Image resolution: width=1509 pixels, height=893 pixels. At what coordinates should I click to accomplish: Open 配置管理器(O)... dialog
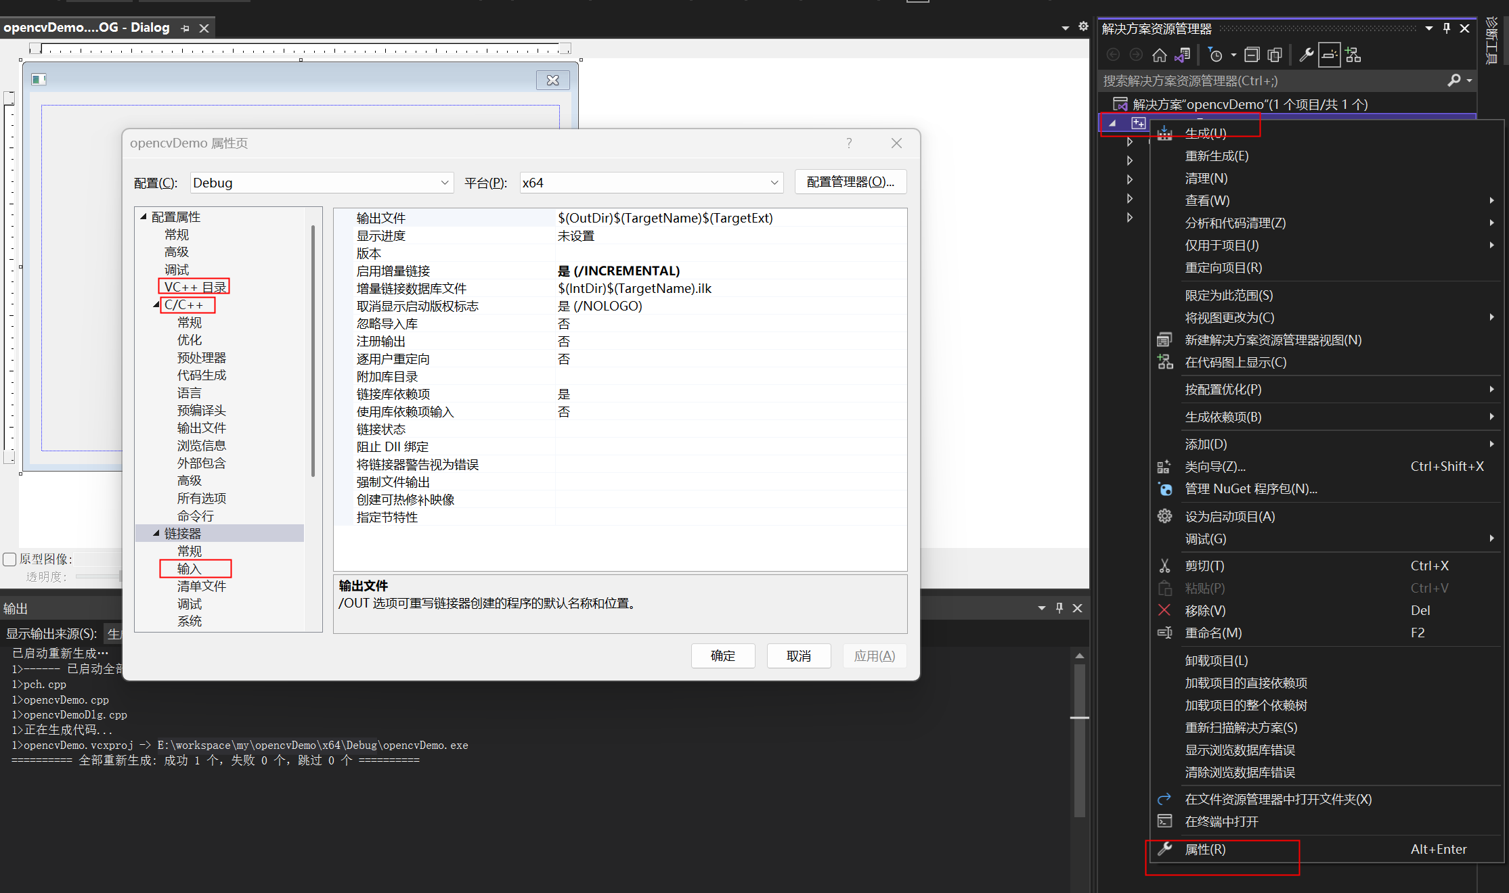coord(850,181)
